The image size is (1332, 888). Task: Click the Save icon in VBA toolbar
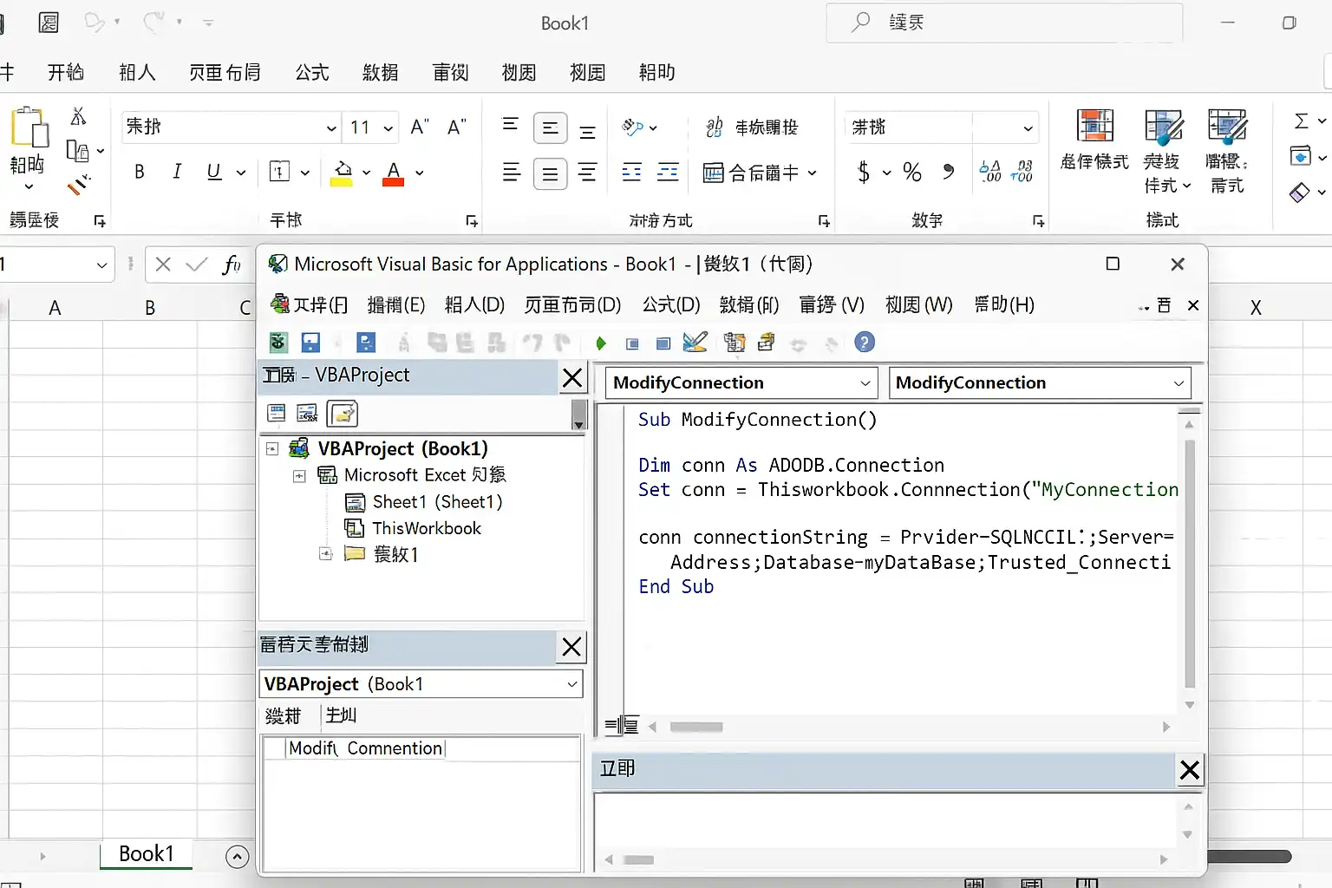pos(310,343)
